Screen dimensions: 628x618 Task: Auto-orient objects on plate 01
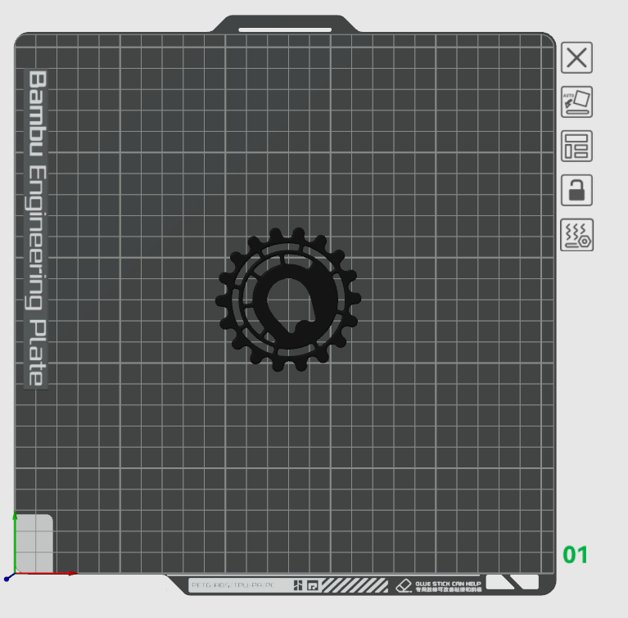click(576, 101)
